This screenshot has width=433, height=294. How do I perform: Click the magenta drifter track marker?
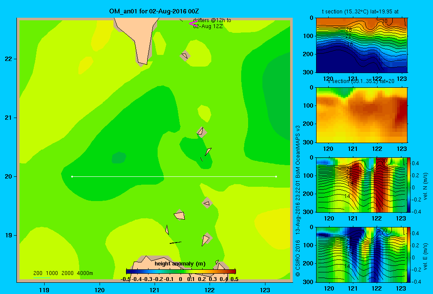coord(193,24)
